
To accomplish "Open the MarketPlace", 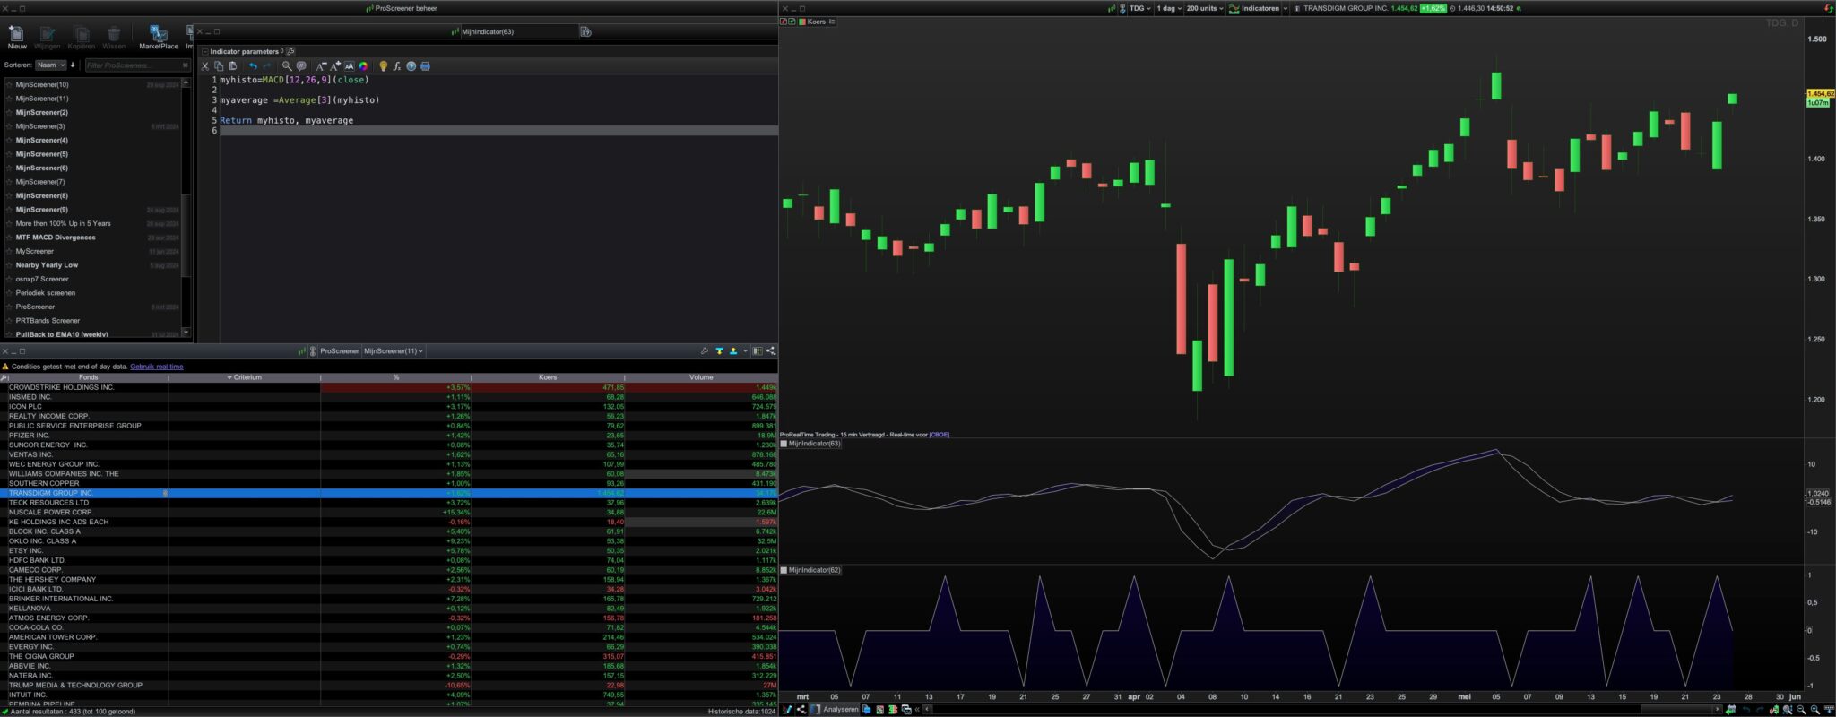I will (x=159, y=36).
